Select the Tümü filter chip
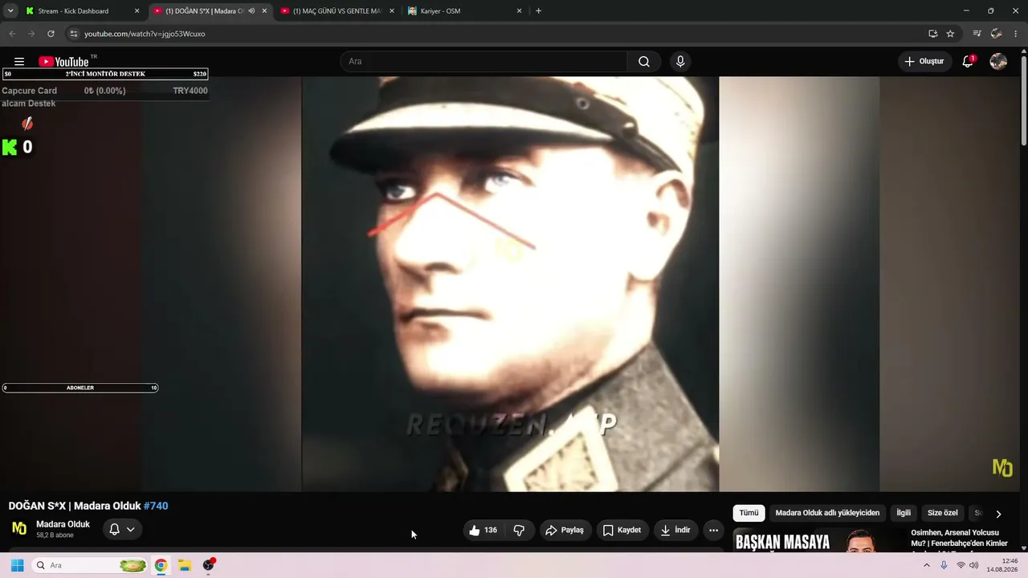The width and height of the screenshot is (1028, 578). click(x=749, y=513)
